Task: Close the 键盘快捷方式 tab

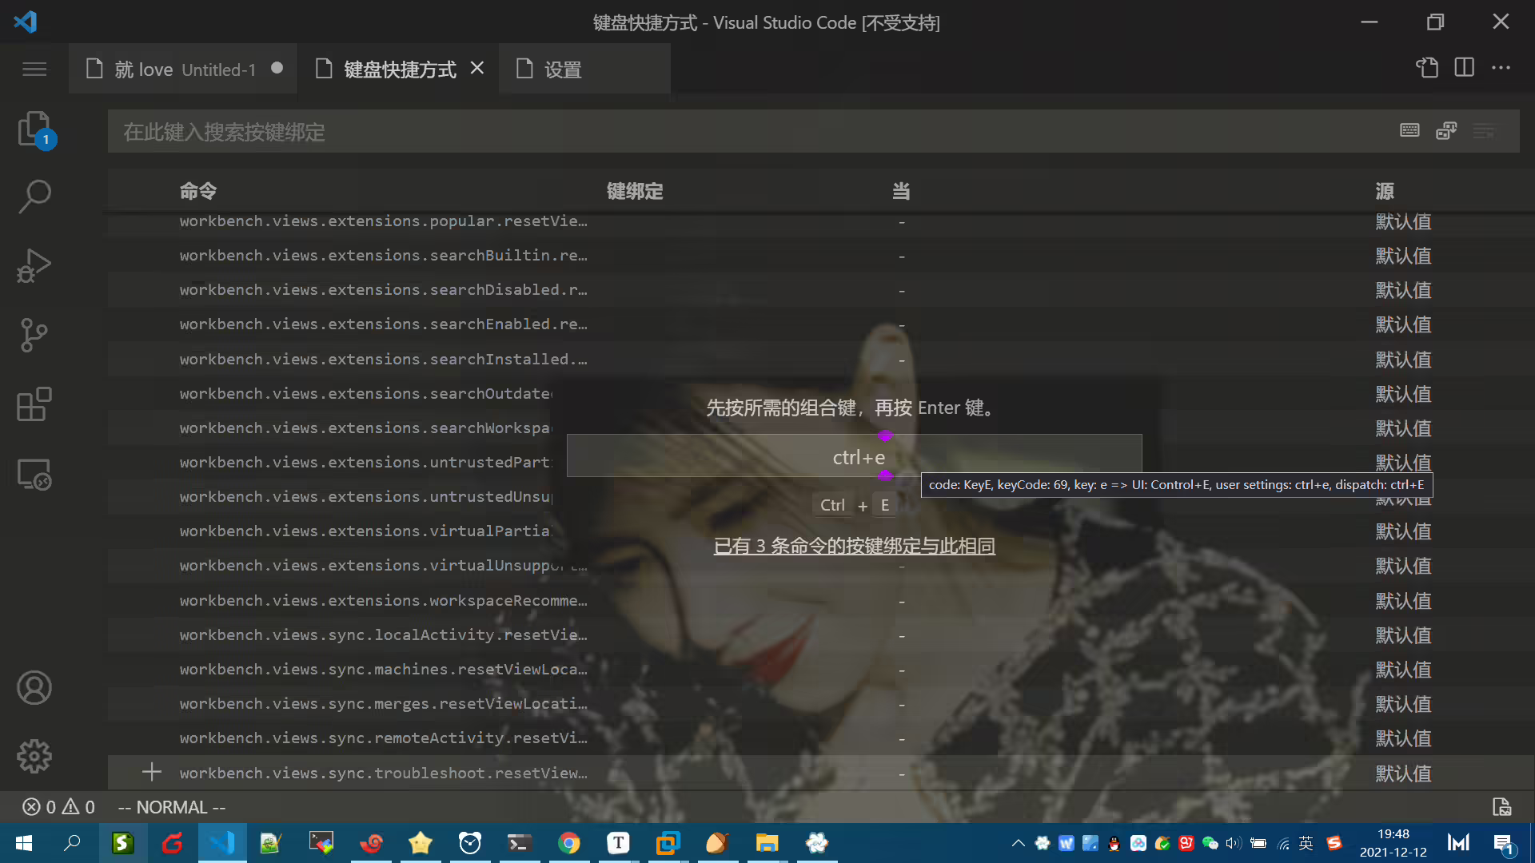Action: click(477, 68)
